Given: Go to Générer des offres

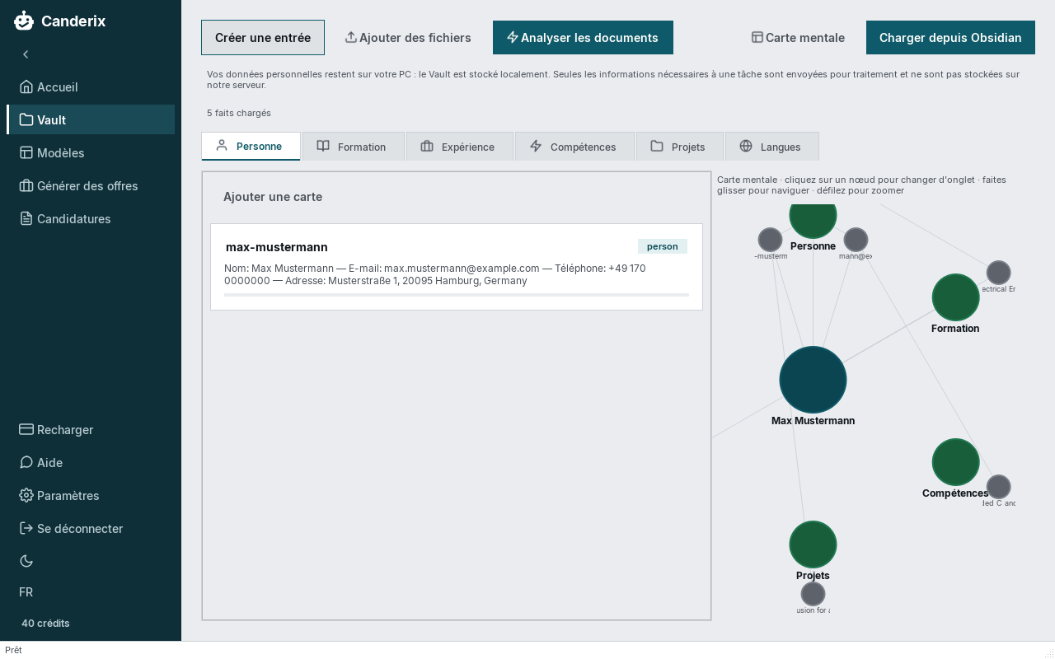Looking at the screenshot, I should pyautogui.click(x=91, y=185).
